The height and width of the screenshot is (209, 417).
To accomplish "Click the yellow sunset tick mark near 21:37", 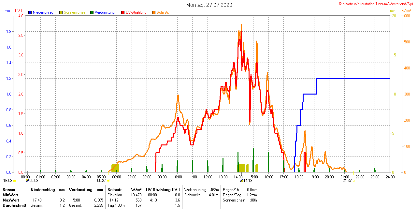I will tap(354, 173).
